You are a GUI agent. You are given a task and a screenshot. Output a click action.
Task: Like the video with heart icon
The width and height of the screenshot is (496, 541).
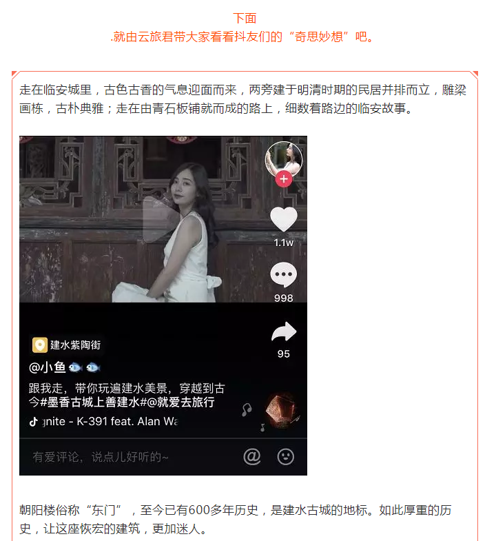click(284, 219)
